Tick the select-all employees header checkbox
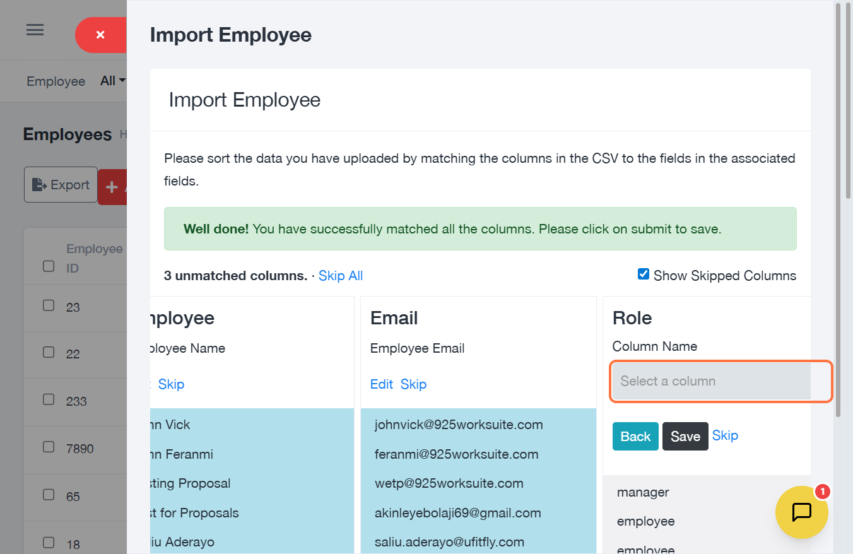Viewport: 853px width, 554px height. (x=49, y=266)
